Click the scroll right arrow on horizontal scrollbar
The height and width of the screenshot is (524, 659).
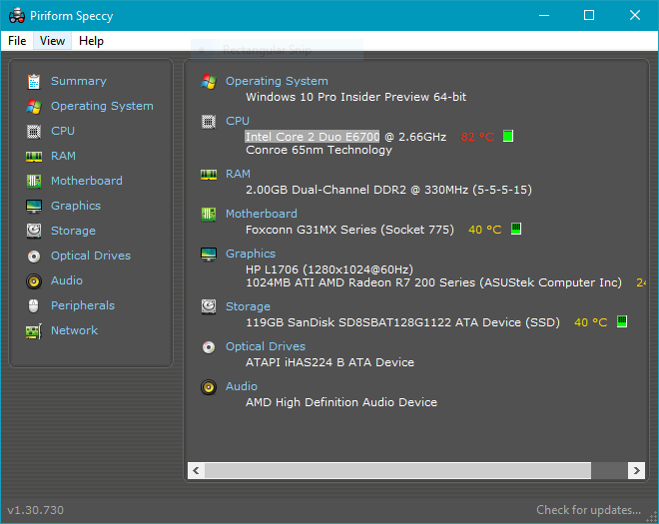[x=637, y=471]
